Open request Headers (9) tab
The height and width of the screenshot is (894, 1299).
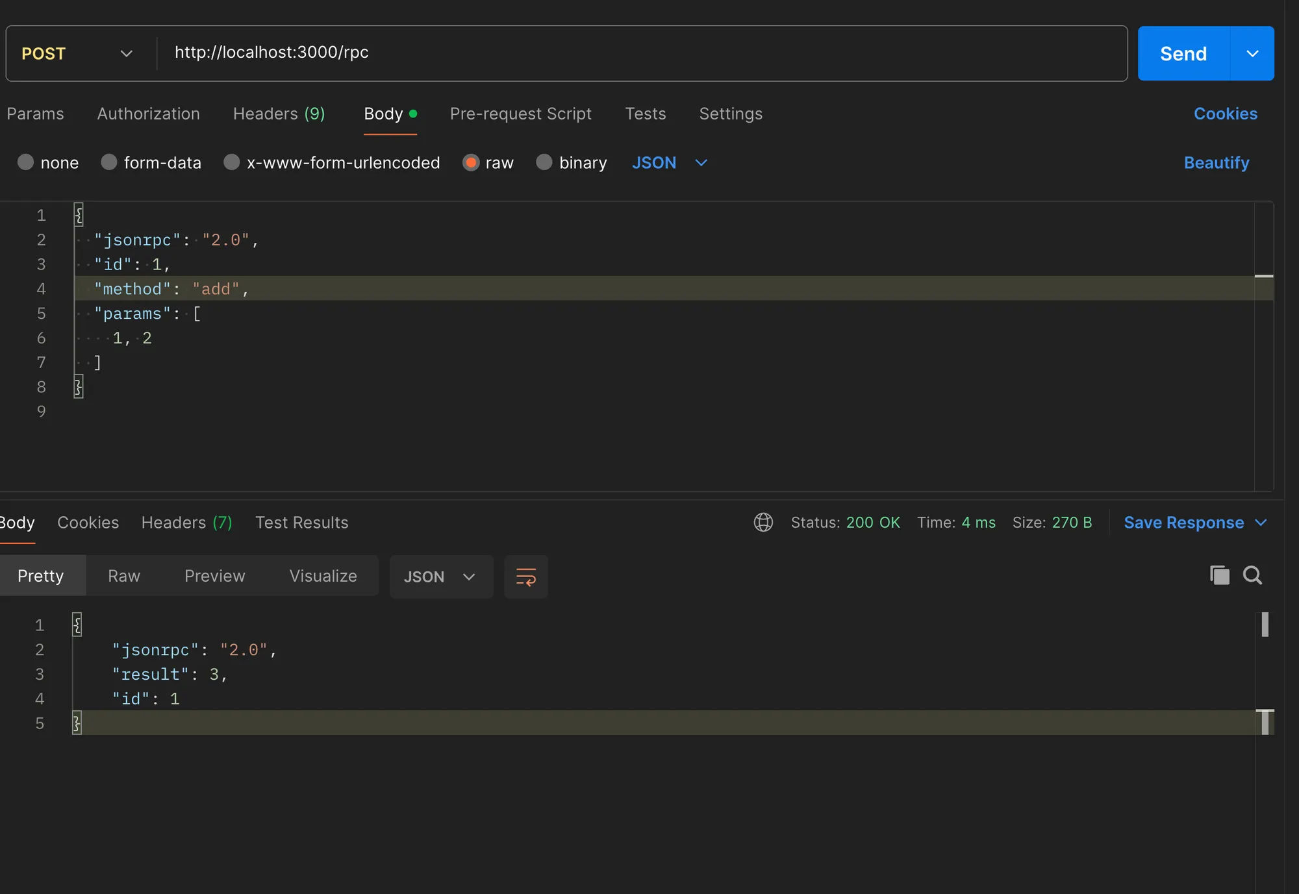(279, 114)
